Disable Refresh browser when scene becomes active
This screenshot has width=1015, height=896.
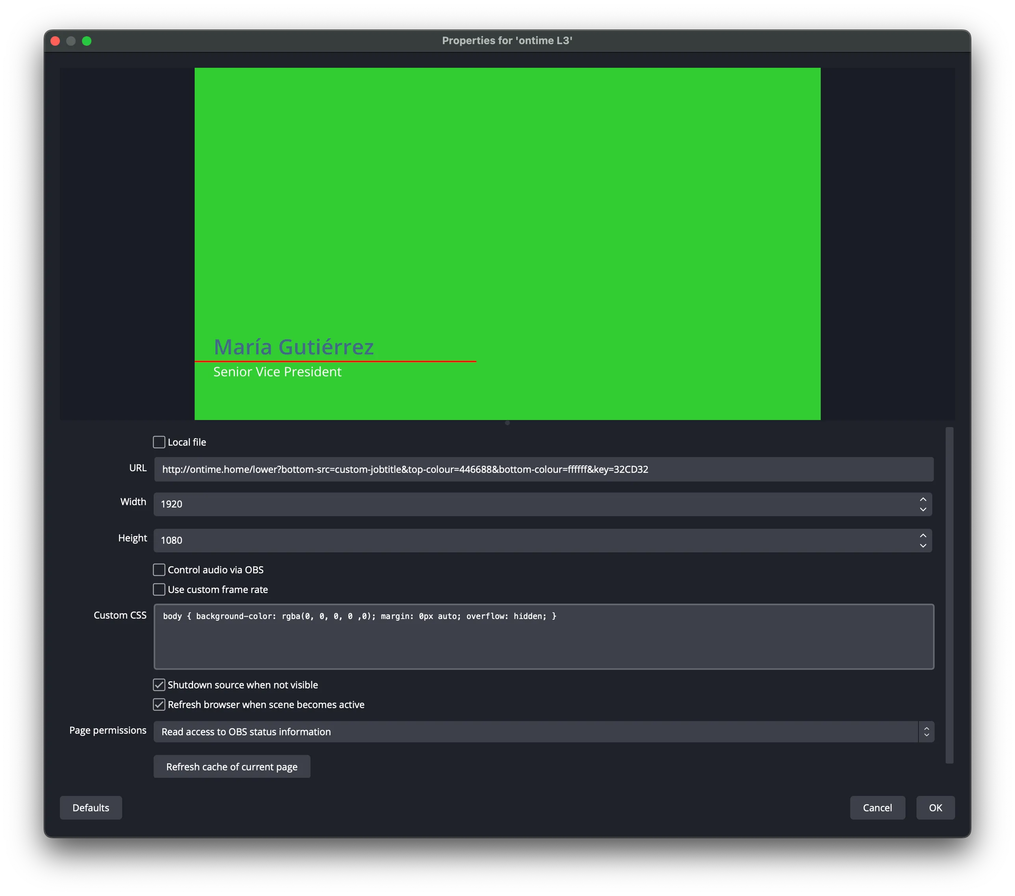[159, 705]
